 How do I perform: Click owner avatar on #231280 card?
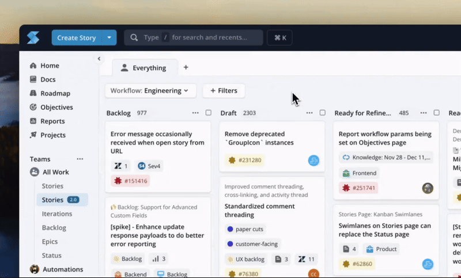(313, 161)
